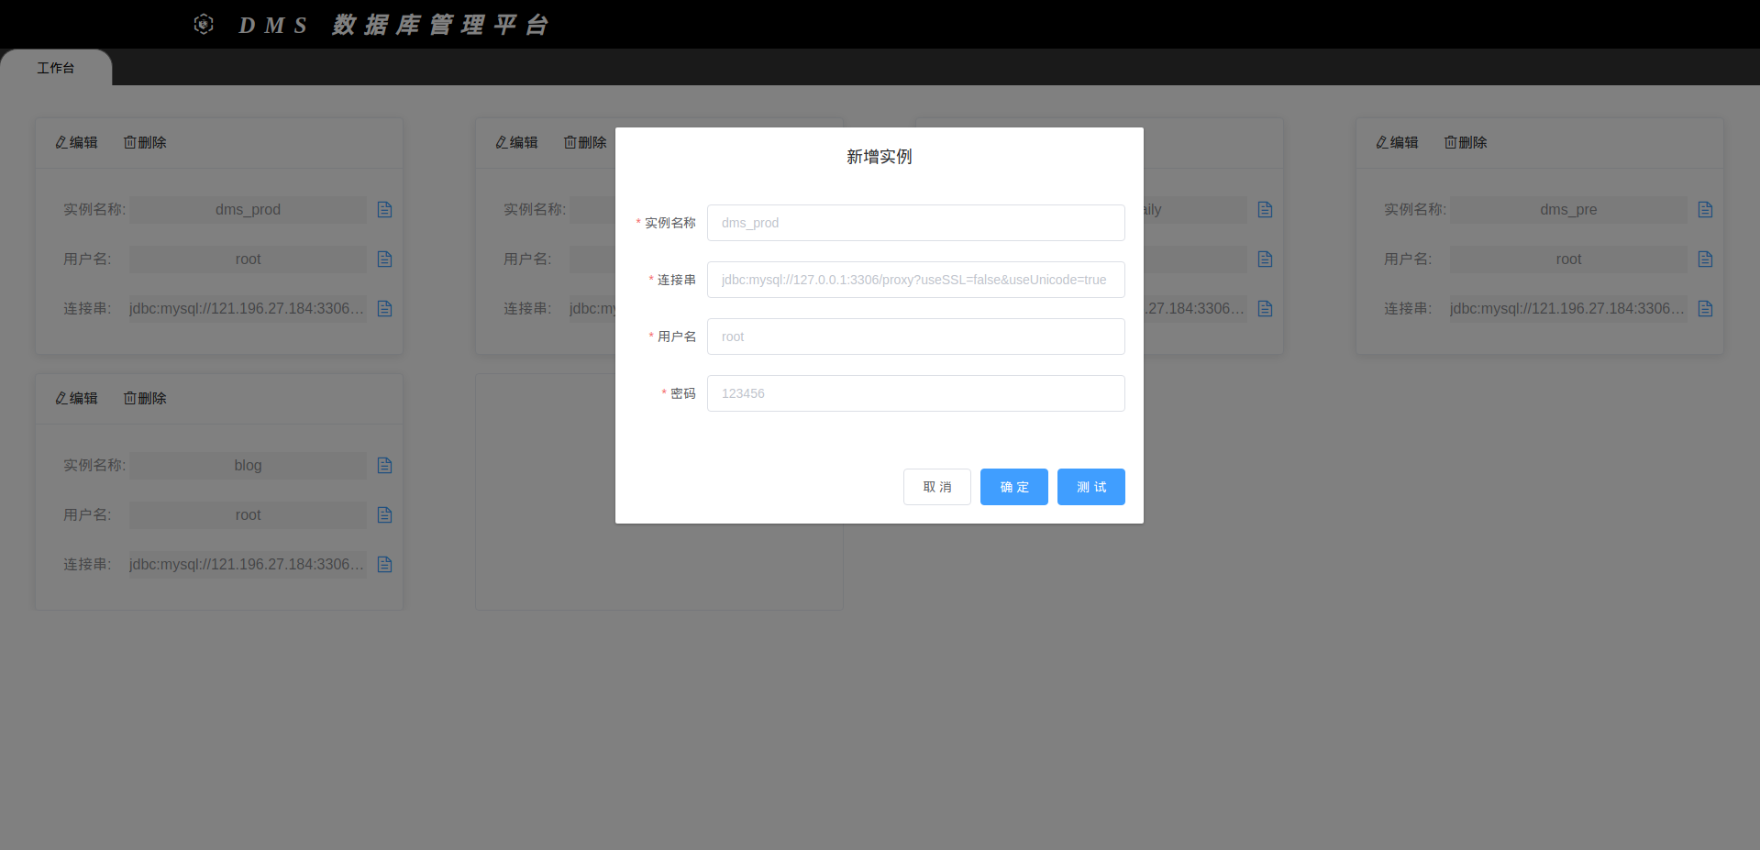Click the 测试 button in dialog
1760x850 pixels.
point(1091,487)
